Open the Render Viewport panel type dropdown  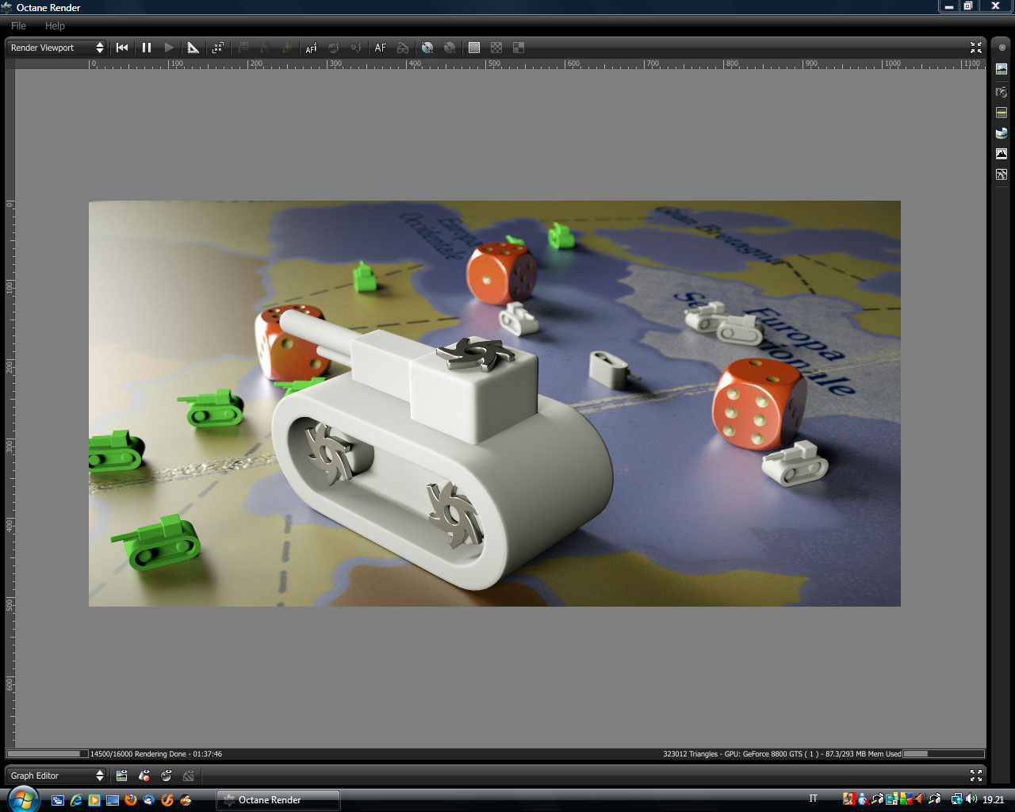pyautogui.click(x=56, y=48)
